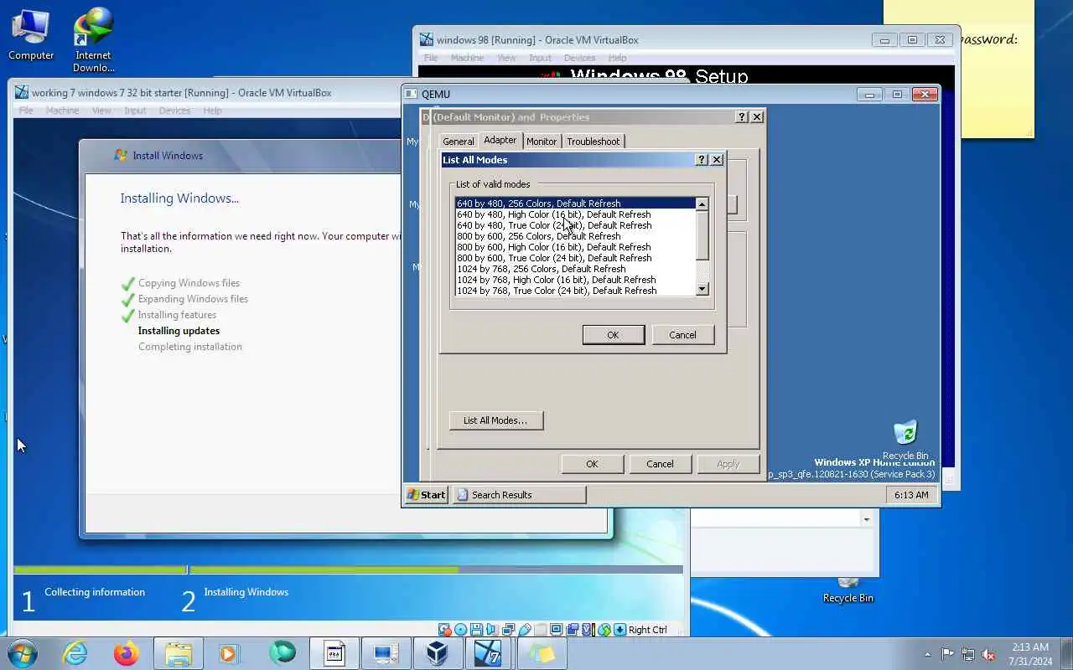Select 800 by 600, 256 Colors mode
The height and width of the screenshot is (670, 1073).
pos(575,236)
